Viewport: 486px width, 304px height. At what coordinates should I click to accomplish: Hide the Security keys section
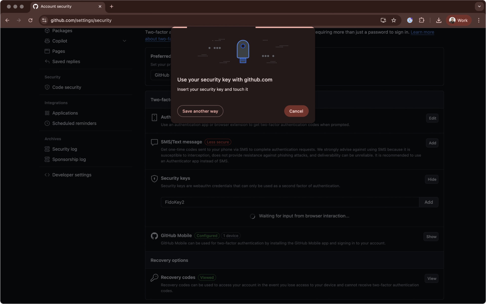click(x=432, y=179)
